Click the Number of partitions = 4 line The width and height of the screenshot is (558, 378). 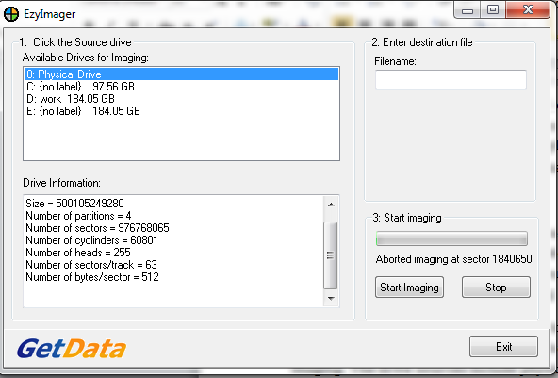click(78, 216)
